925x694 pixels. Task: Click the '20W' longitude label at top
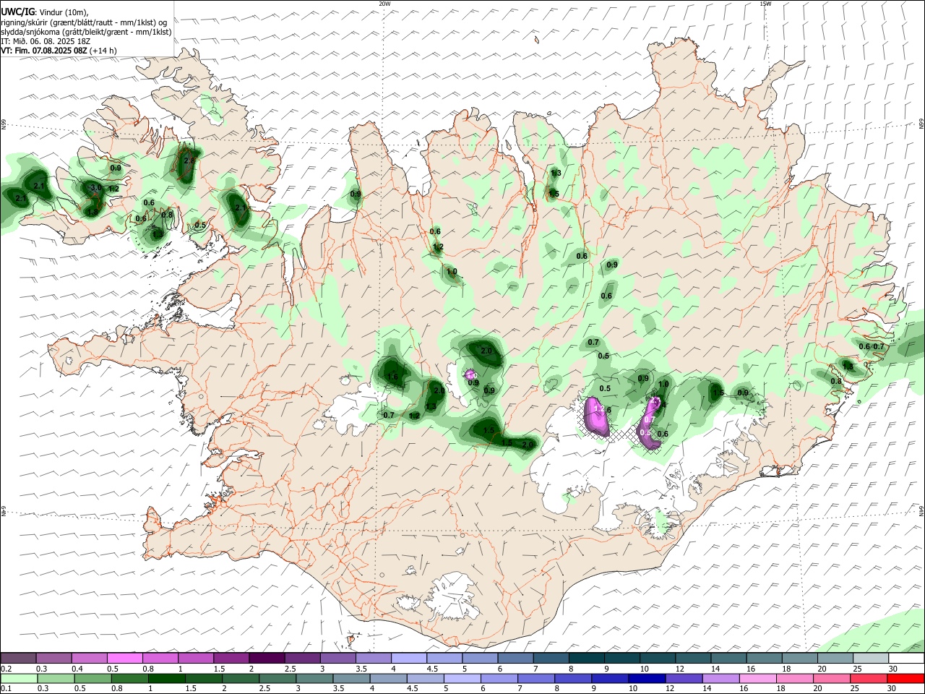click(384, 4)
